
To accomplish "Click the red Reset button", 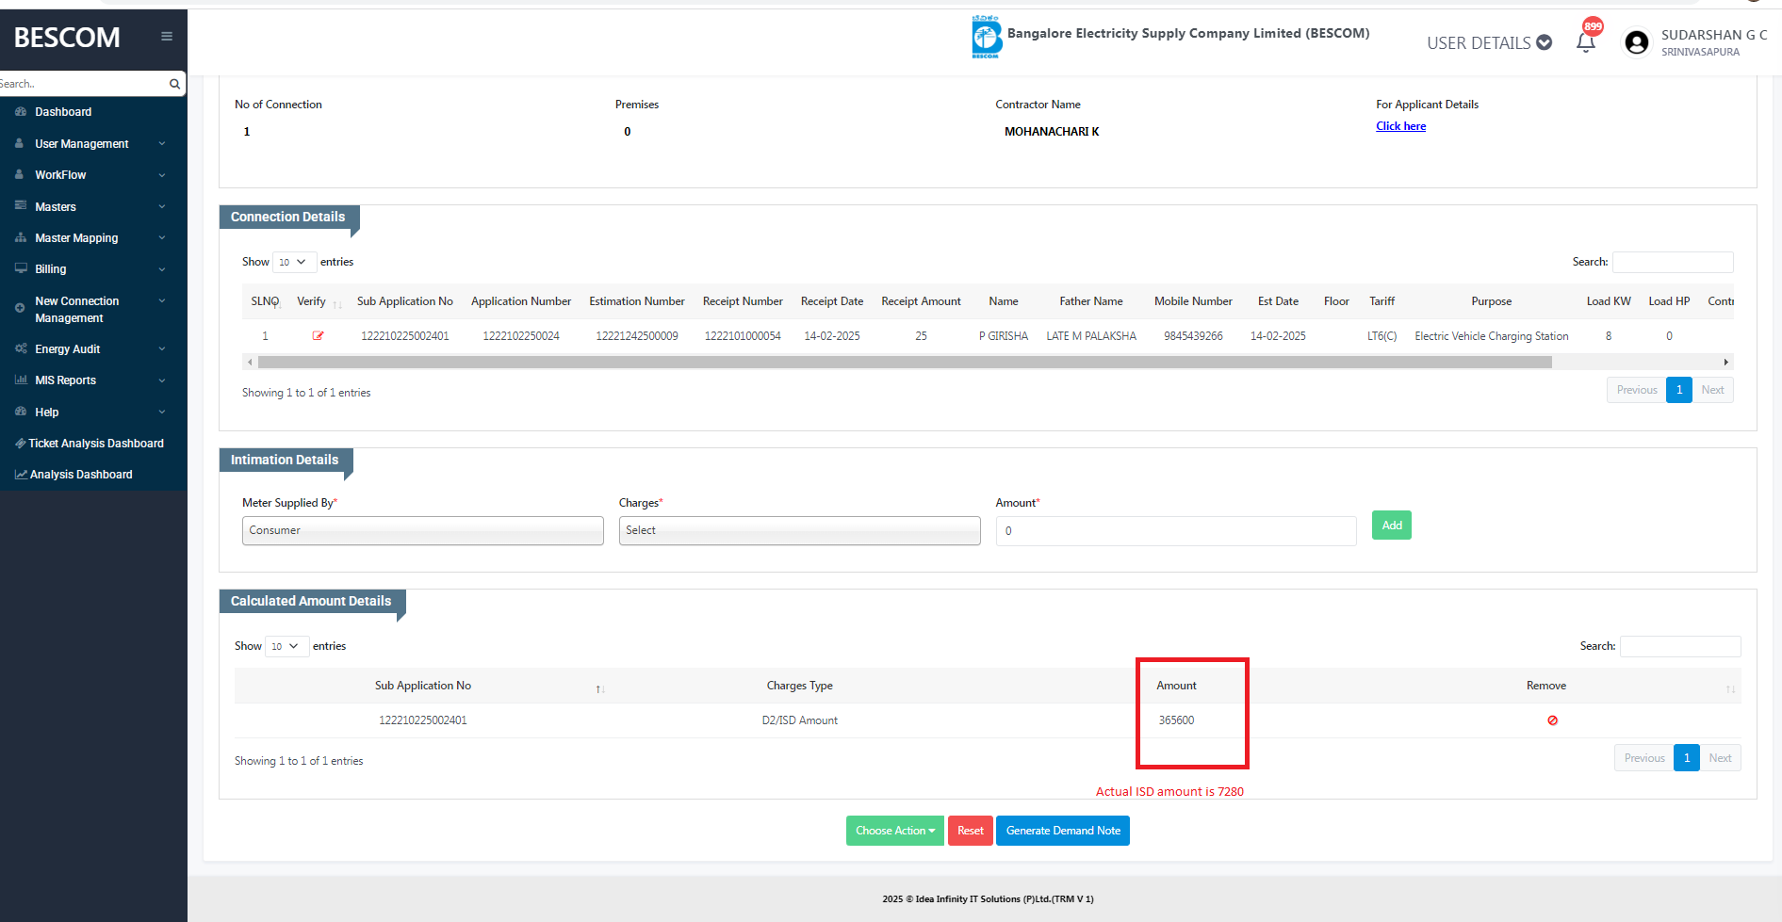I will [970, 831].
